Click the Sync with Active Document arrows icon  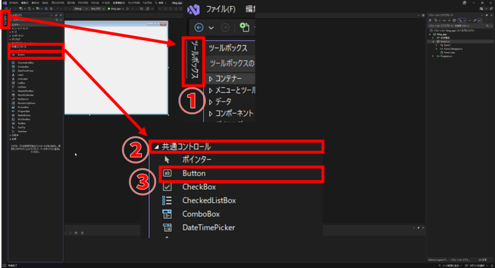click(x=444, y=20)
